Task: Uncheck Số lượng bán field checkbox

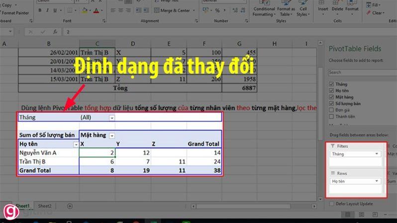Action: coord(331,103)
